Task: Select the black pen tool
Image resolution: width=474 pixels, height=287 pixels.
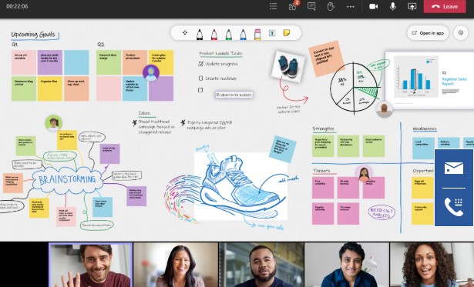Action: coord(200,35)
